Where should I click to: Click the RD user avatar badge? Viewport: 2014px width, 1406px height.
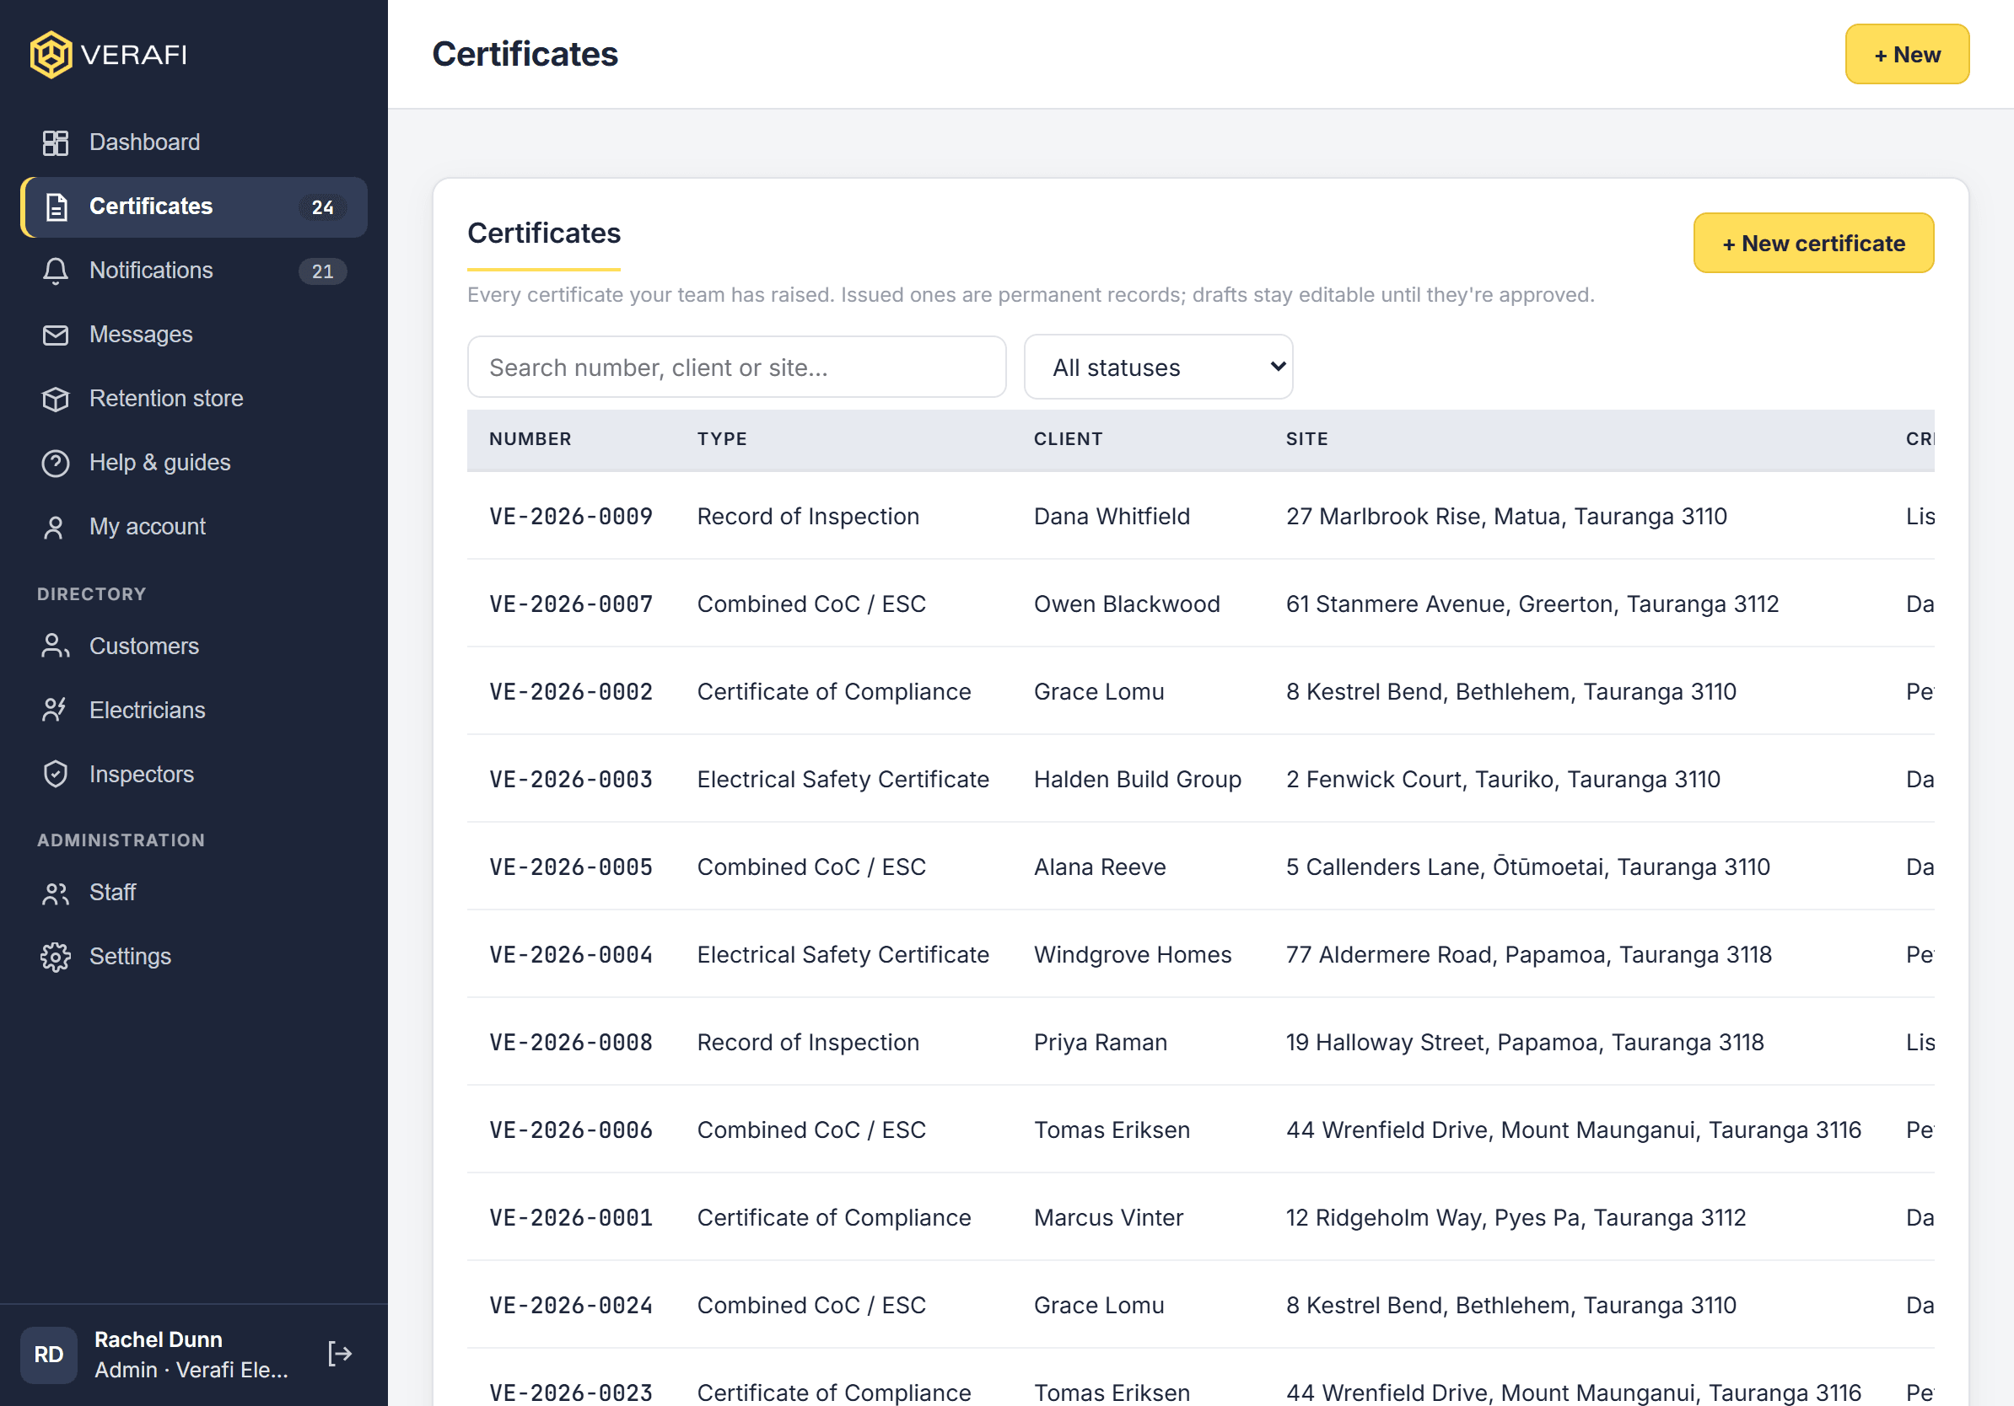coord(49,1355)
